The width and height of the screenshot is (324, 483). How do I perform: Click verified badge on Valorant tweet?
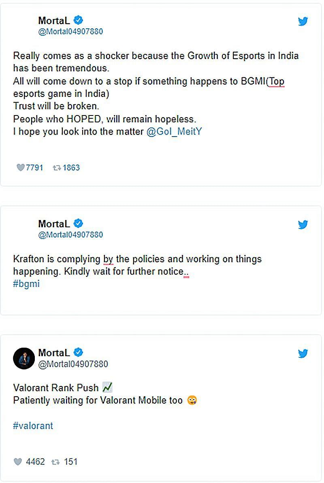tap(78, 352)
